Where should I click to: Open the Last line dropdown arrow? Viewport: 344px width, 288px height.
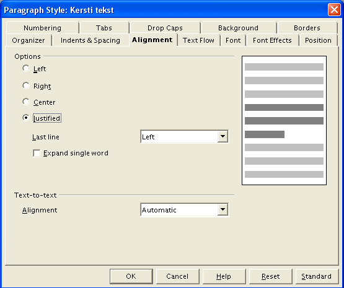[x=223, y=136]
